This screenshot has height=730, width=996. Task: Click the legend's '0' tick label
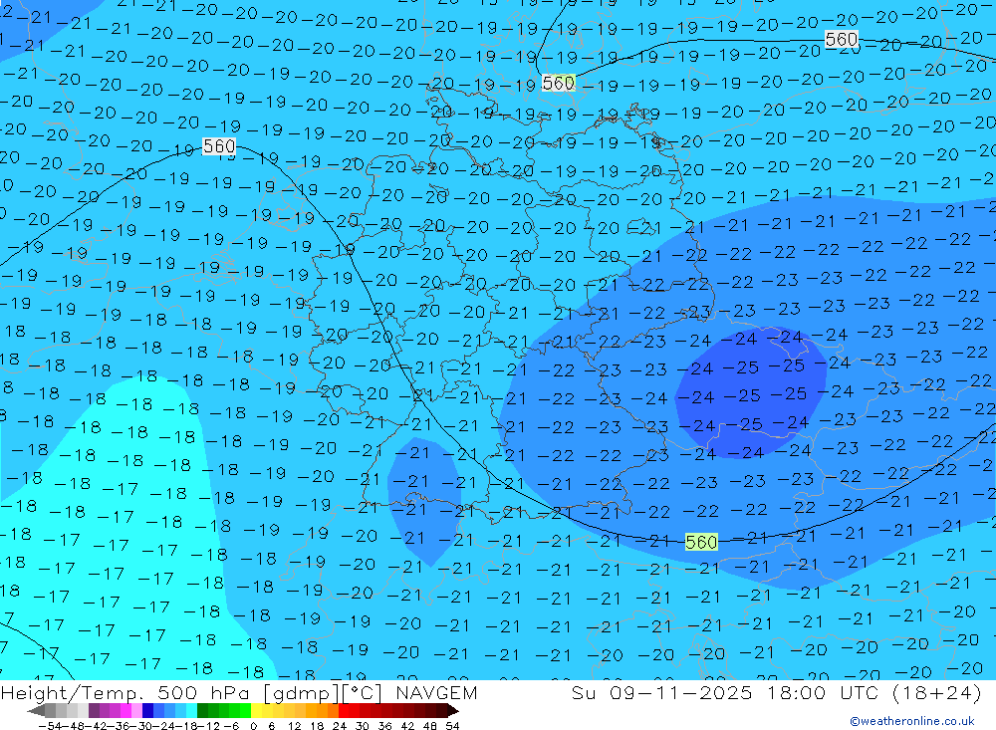click(253, 726)
